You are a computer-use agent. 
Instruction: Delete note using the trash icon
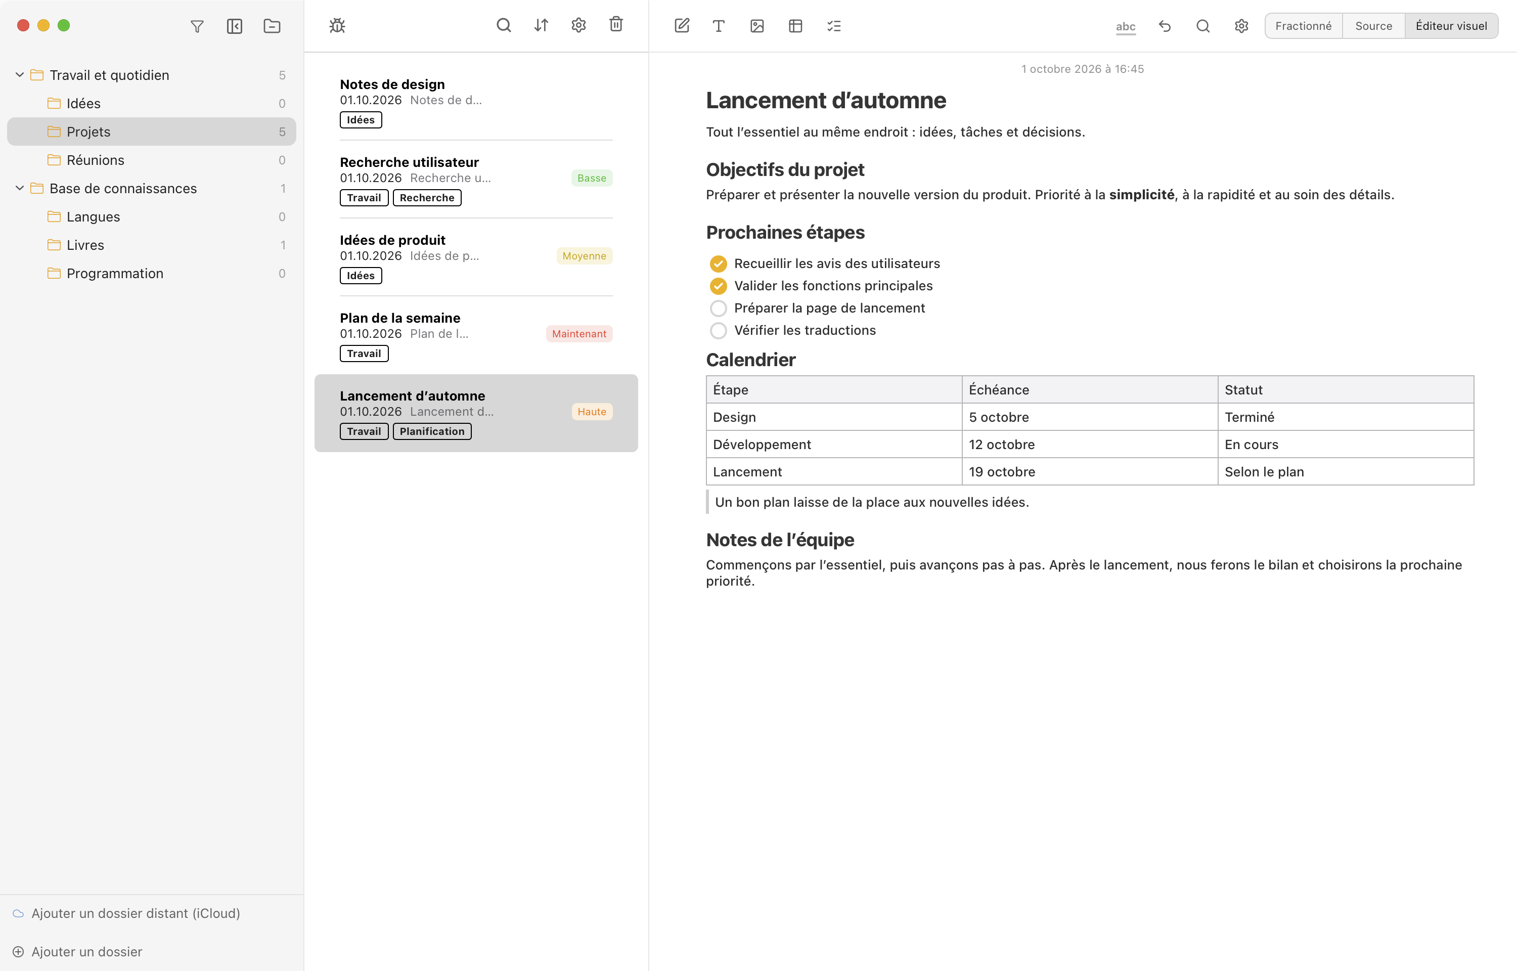[x=616, y=25]
